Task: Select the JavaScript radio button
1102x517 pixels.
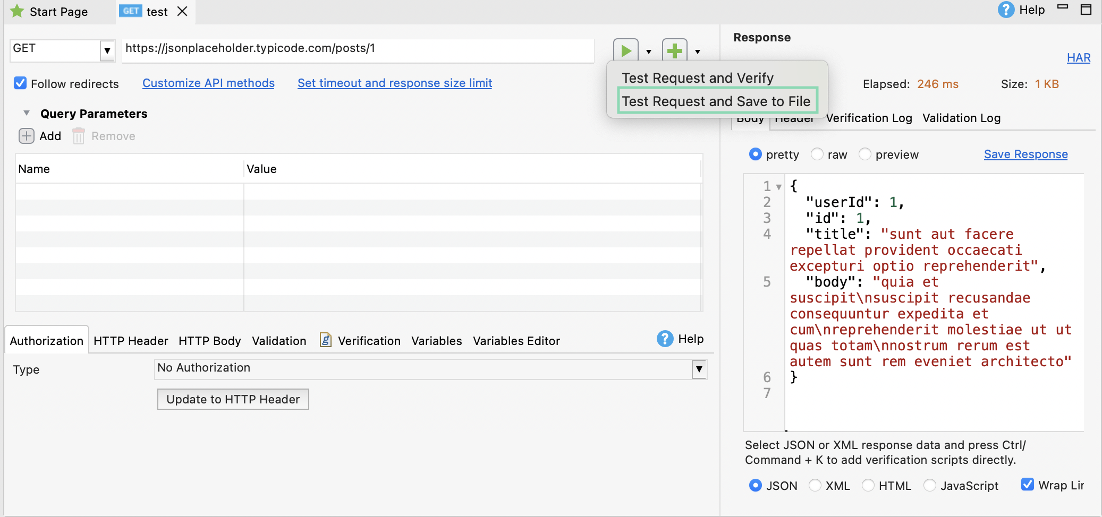Action: click(929, 485)
